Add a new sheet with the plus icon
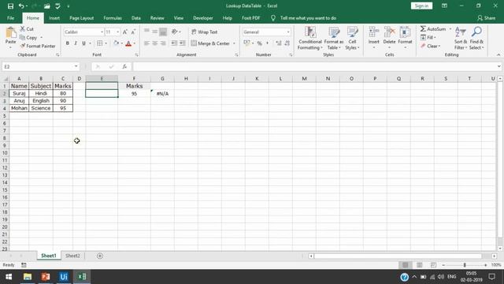504x284 pixels. (x=100, y=256)
